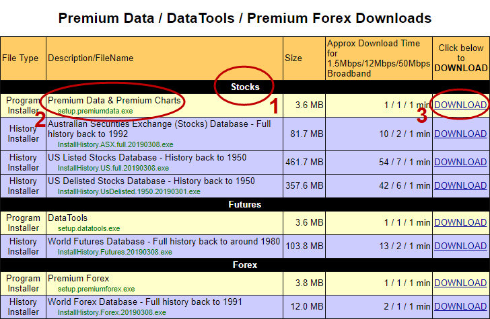Download the World Futures Database

[460, 246]
